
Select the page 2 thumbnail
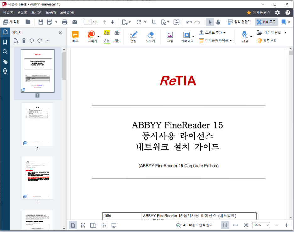coord(37,124)
